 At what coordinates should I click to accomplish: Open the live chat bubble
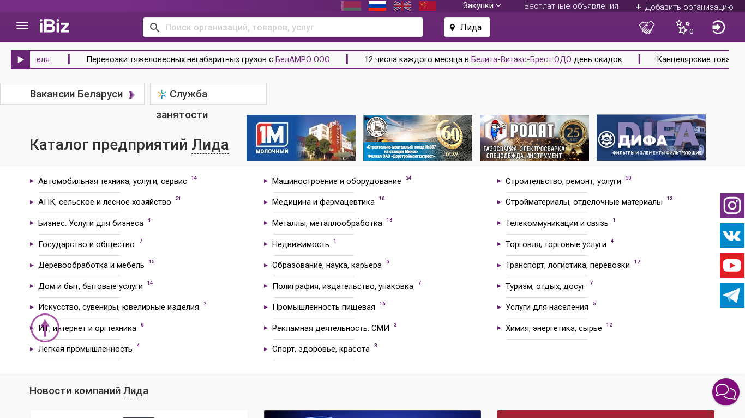725,392
